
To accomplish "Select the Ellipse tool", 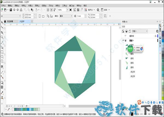I will [2, 57].
